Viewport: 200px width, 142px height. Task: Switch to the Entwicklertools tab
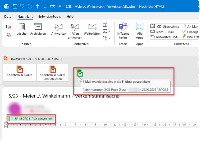tap(49, 16)
